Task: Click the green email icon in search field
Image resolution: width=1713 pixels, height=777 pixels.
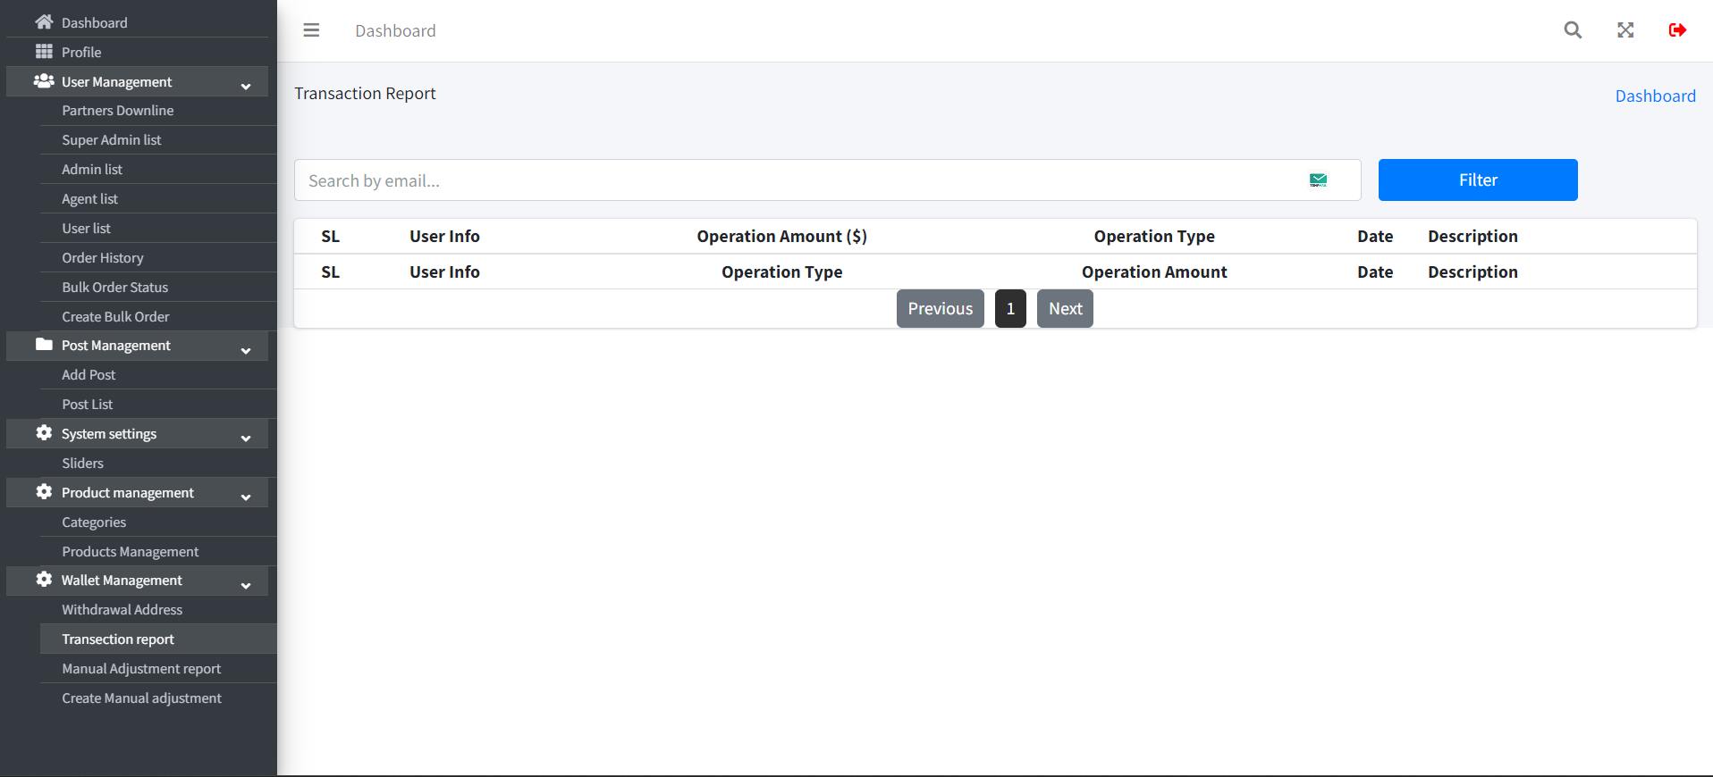Action: coord(1318,180)
